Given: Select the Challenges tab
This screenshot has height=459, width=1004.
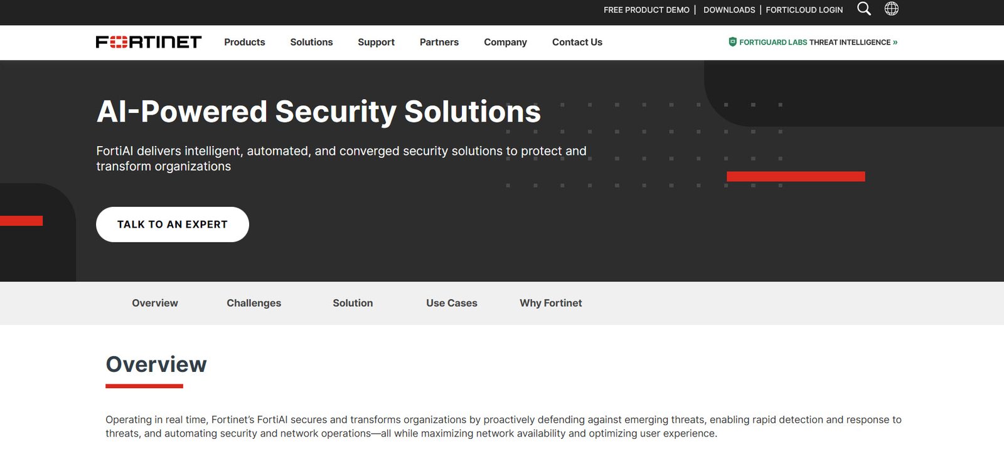Looking at the screenshot, I should click(x=254, y=303).
